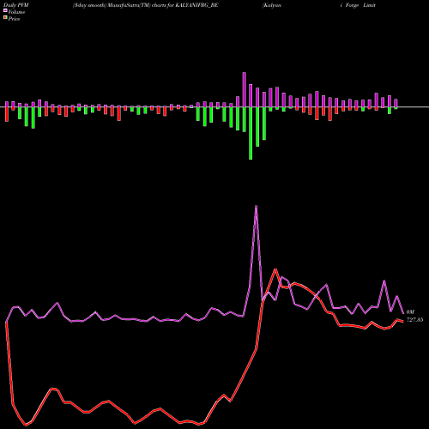Click the 'Daily PVM' title text

[x=16, y=5]
